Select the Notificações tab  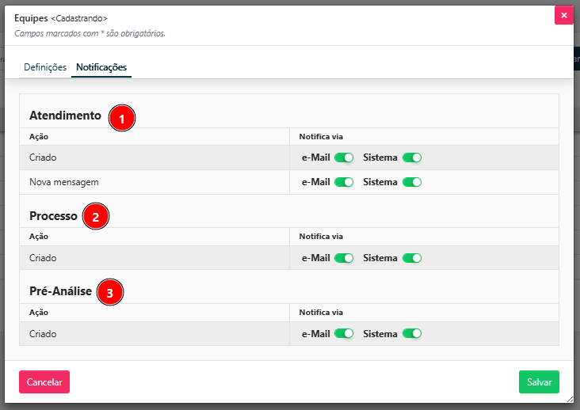pyautogui.click(x=101, y=67)
